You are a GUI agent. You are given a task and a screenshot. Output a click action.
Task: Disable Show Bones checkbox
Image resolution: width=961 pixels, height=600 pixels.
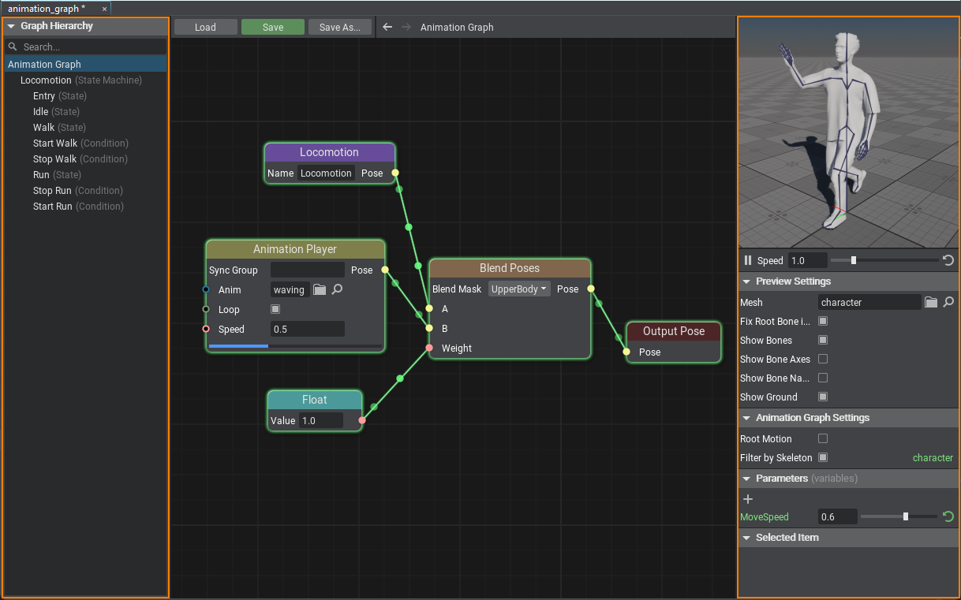click(823, 340)
